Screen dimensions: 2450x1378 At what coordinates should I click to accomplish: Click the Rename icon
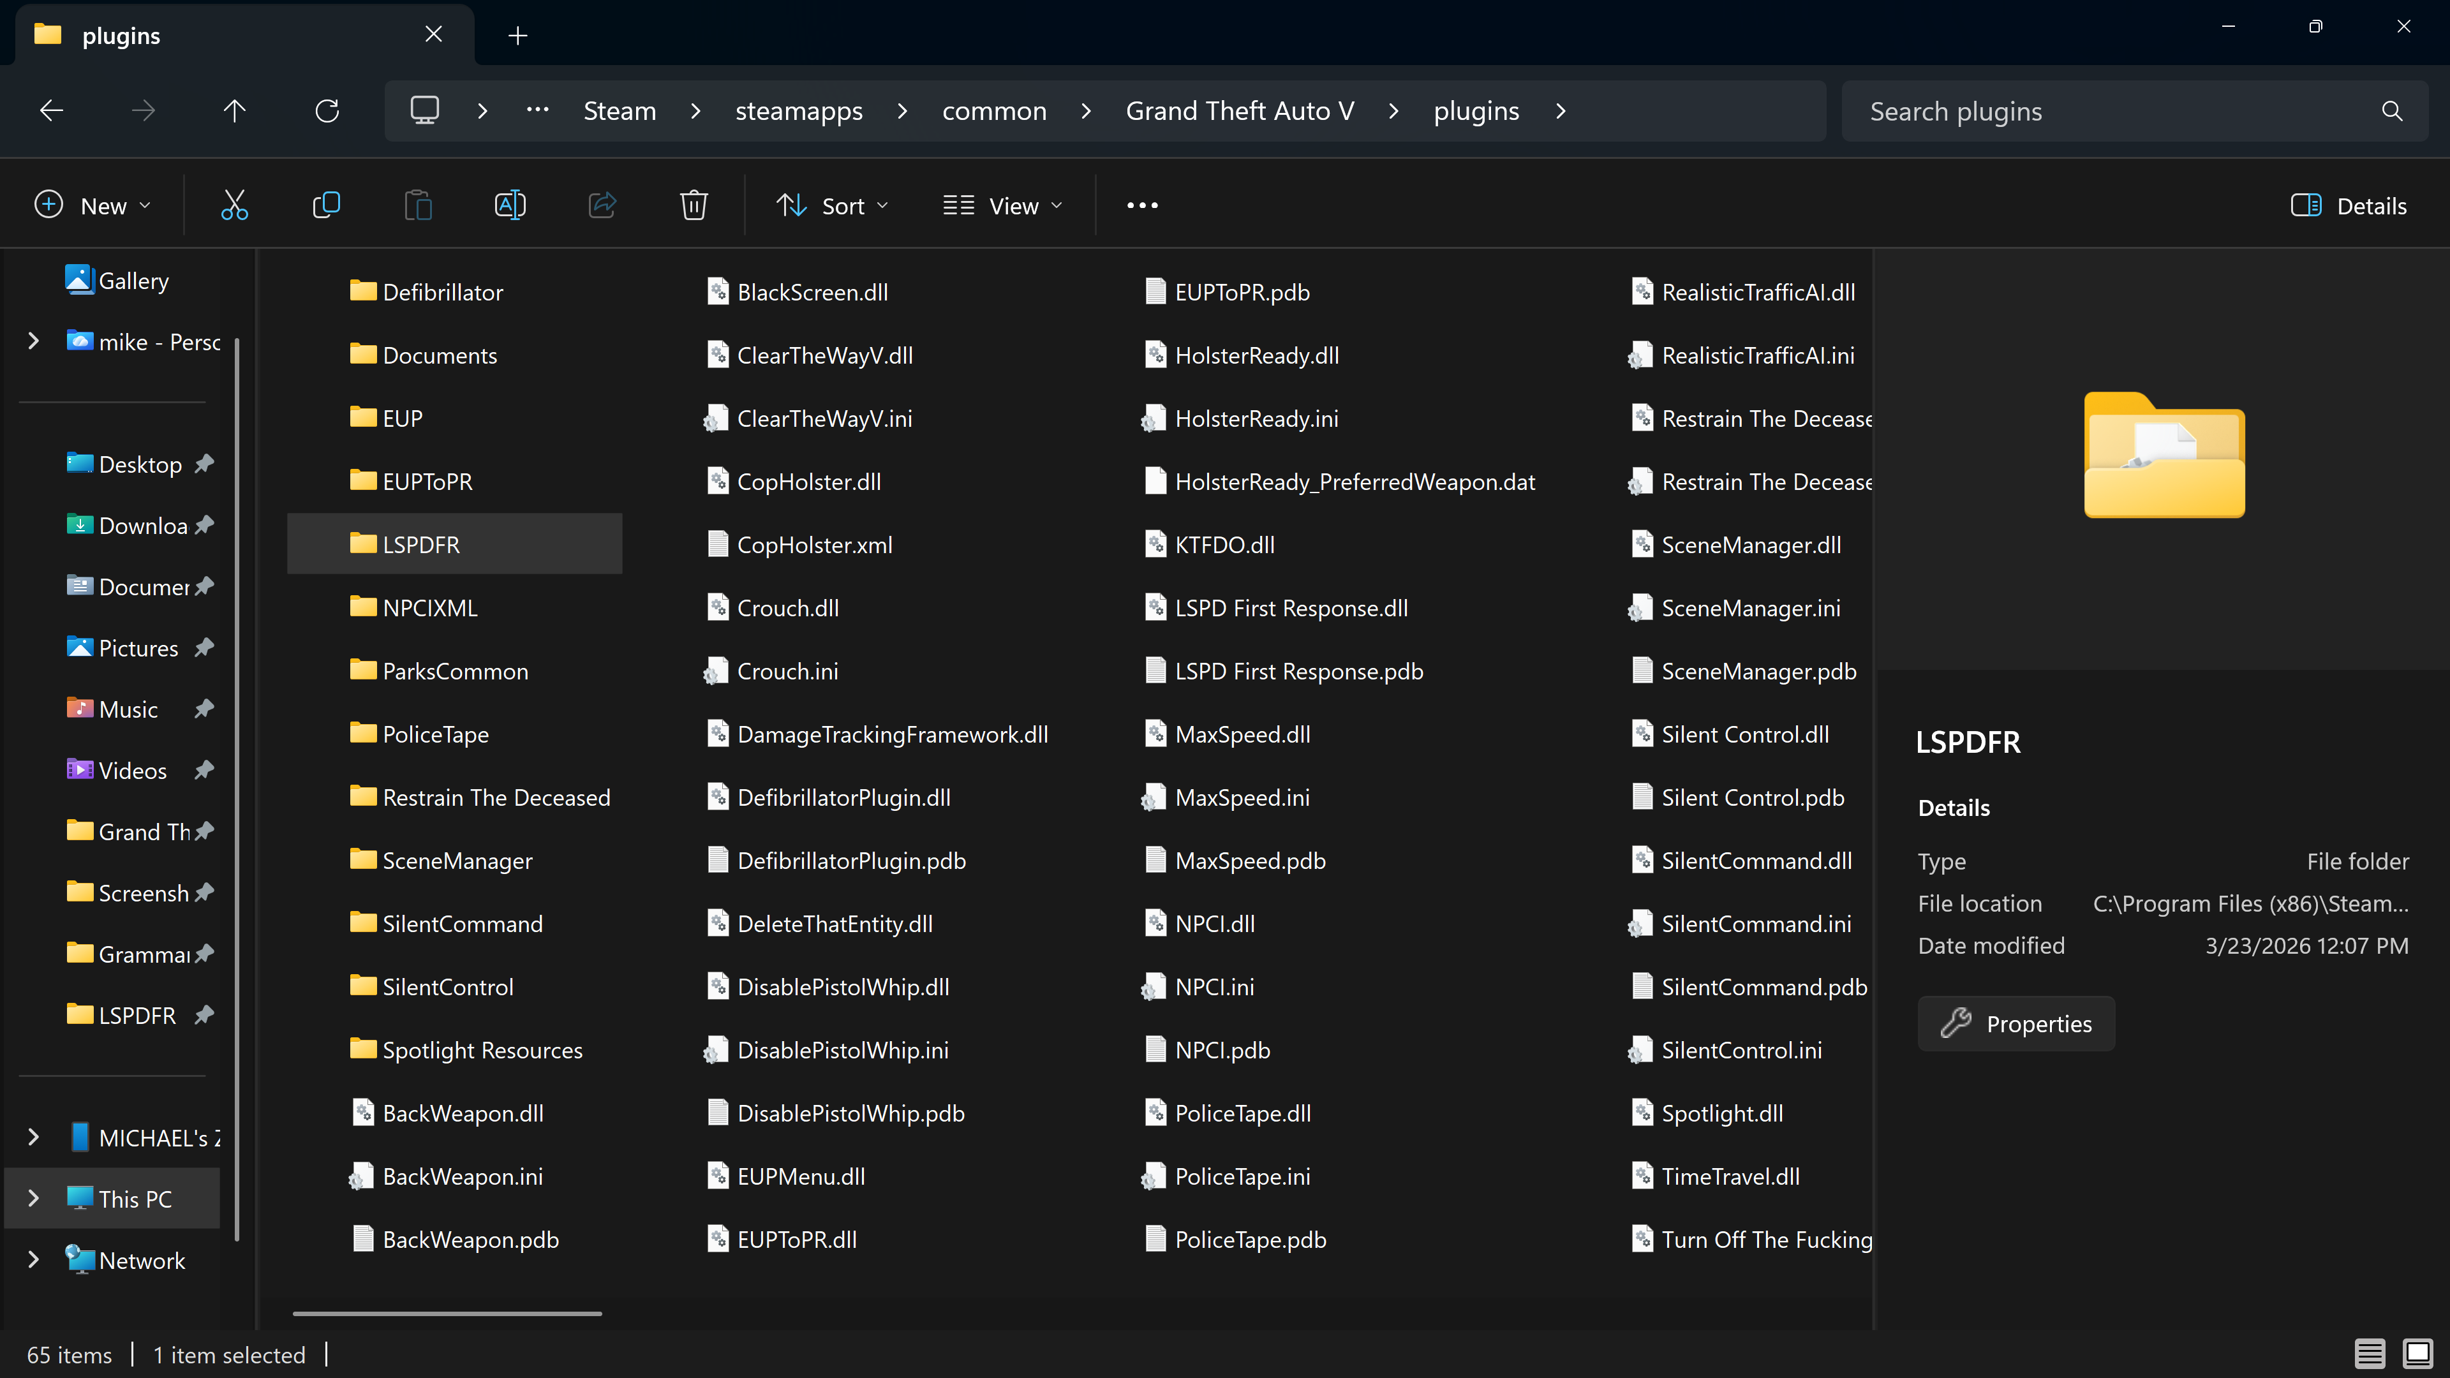(x=510, y=205)
